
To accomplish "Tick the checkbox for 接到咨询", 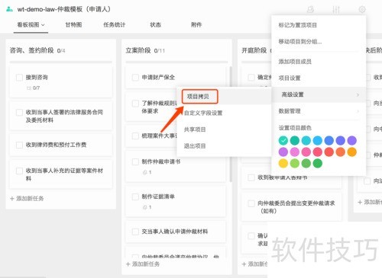I will coord(19,78).
